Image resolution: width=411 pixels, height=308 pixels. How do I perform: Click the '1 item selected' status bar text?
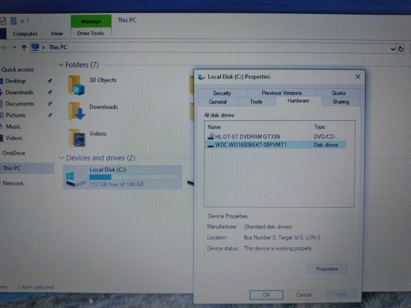pyautogui.click(x=35, y=287)
